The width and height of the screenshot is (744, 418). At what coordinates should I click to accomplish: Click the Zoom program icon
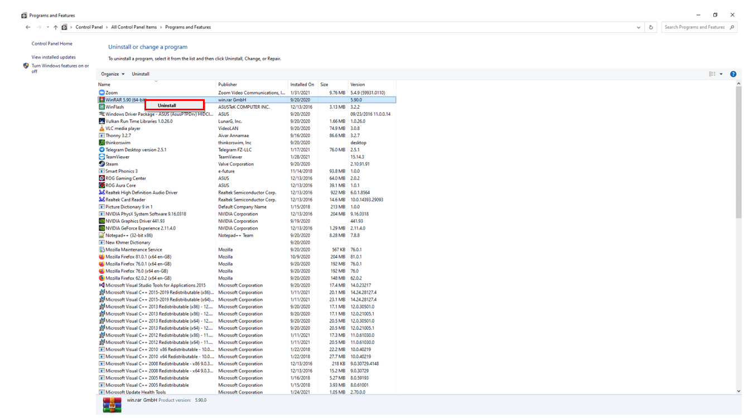tap(102, 93)
